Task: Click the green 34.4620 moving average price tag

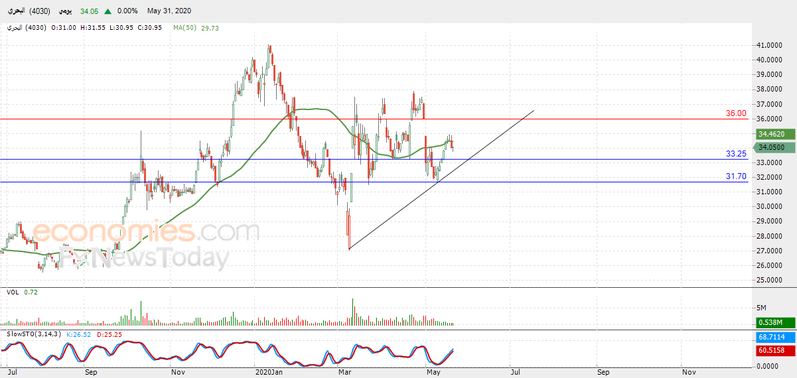Action: [774, 133]
